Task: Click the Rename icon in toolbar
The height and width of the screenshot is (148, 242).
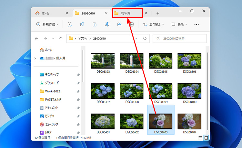Action: (107, 24)
